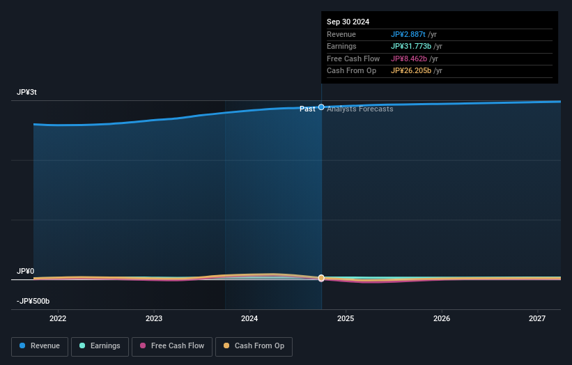Image resolution: width=572 pixels, height=365 pixels.
Task: Click the JP¥8.462b free cash flow value
Action: [x=409, y=59]
